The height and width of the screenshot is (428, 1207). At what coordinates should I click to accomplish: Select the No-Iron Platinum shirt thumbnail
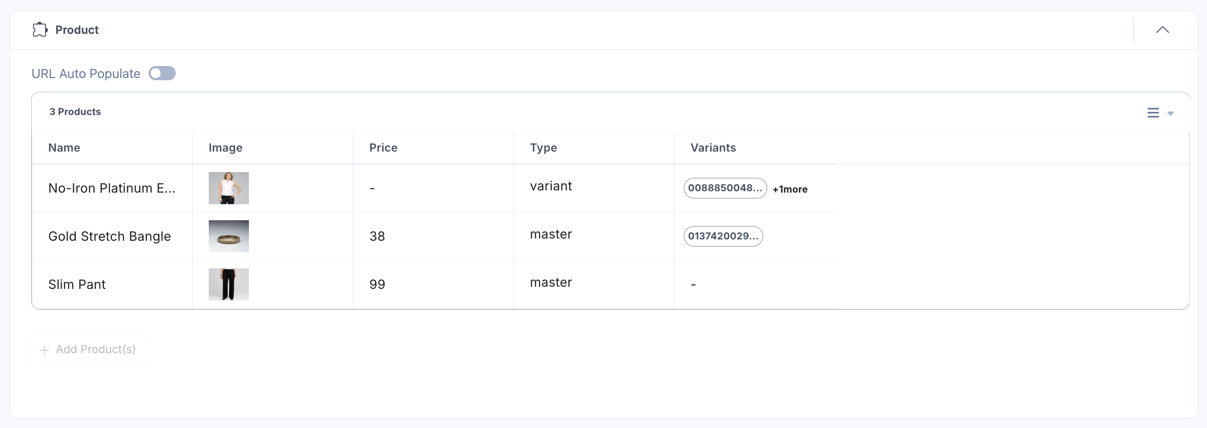tap(229, 188)
